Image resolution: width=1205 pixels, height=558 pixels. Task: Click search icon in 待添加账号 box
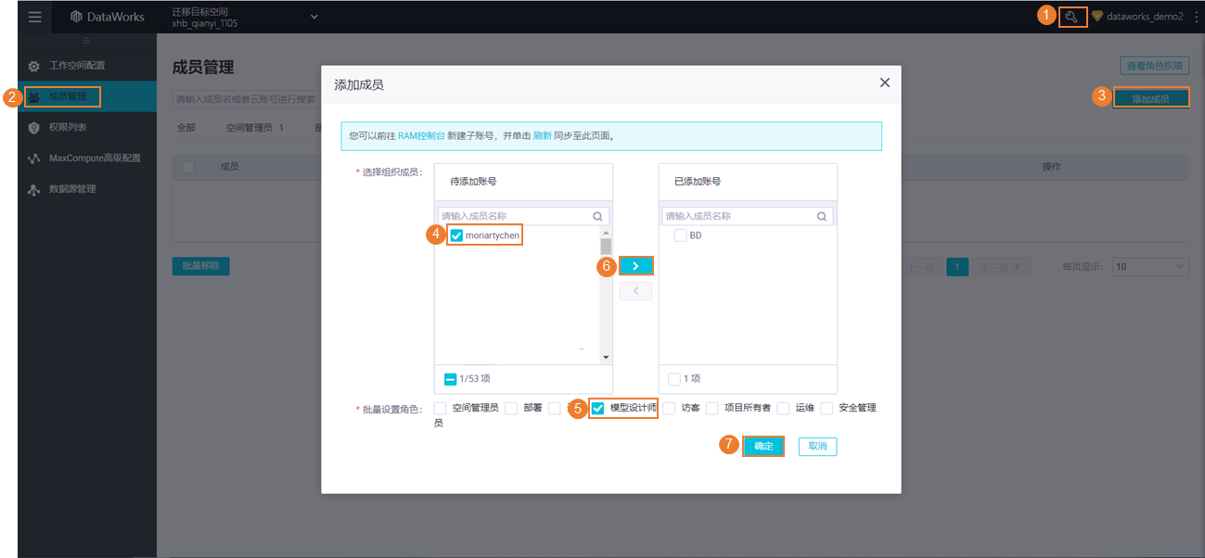[597, 216]
